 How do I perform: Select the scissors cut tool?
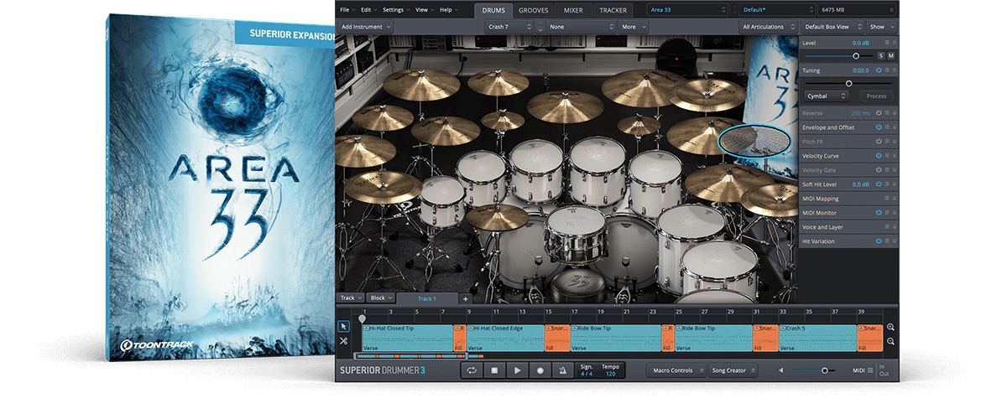344,341
